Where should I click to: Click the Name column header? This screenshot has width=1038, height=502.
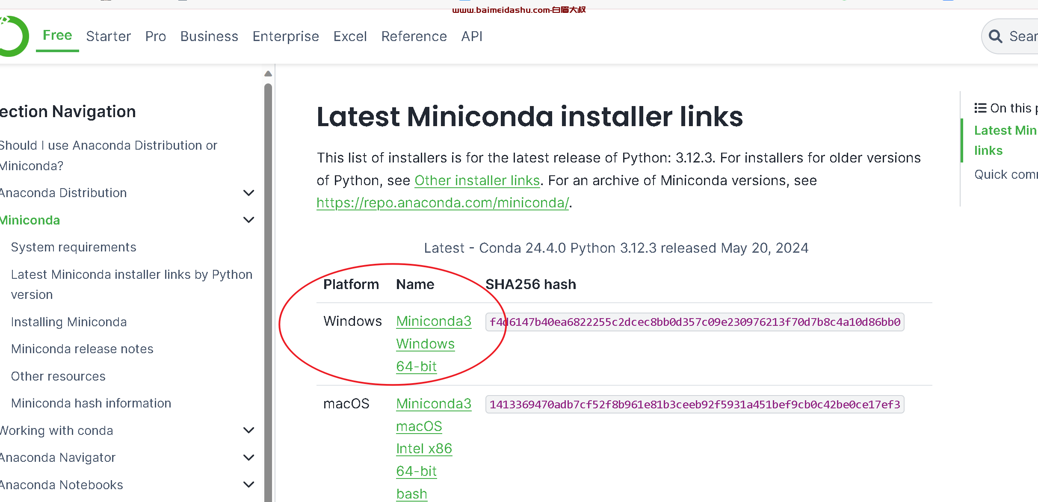(415, 284)
